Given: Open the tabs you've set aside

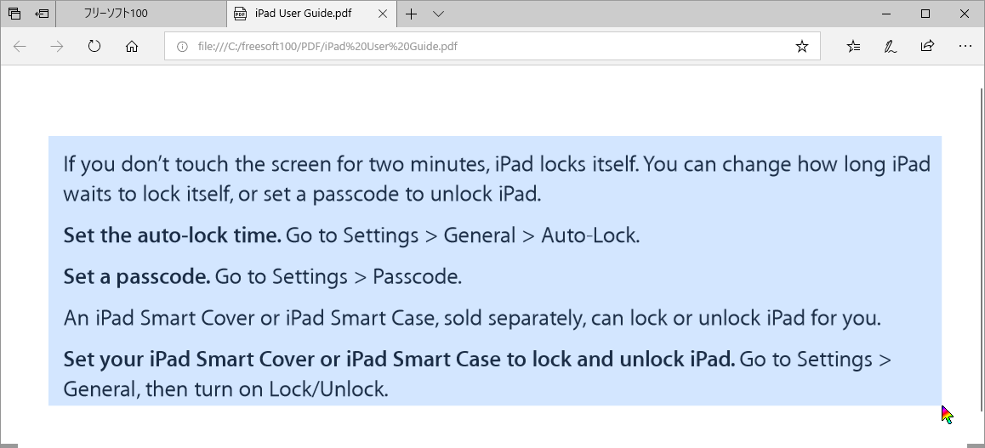Looking at the screenshot, I should (x=14, y=14).
